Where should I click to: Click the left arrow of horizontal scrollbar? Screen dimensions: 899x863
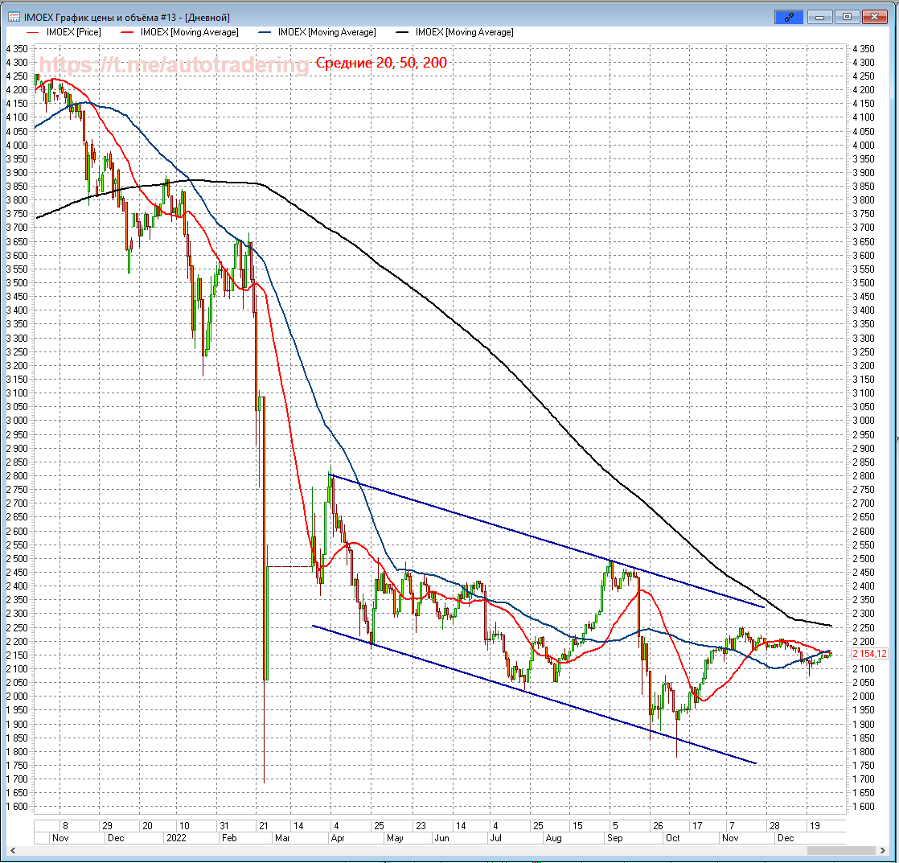pos(10,849)
